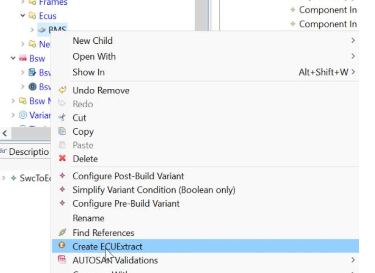Expand the BMS ECU node
This screenshot has height=273, width=375.
[32, 29]
